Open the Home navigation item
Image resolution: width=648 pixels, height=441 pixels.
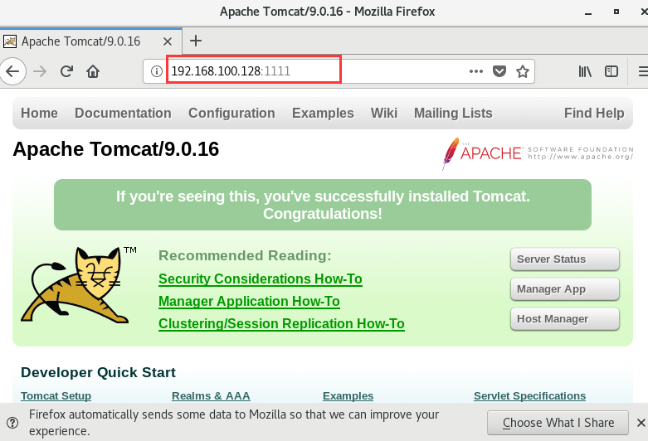[39, 113]
